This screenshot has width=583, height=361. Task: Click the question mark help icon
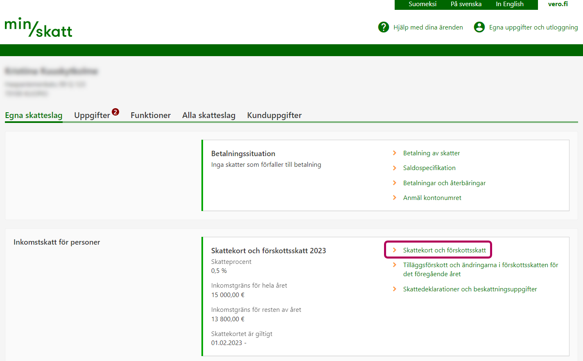point(383,27)
